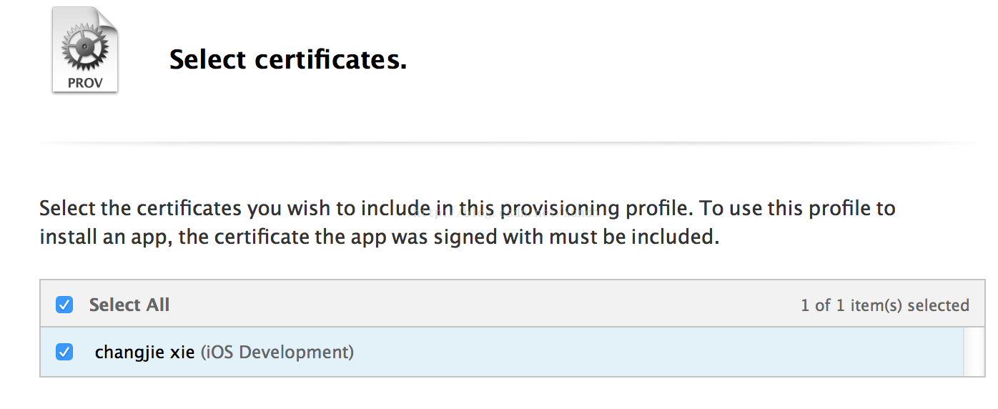
Task: Click the PROV label on the file icon
Action: (x=85, y=82)
